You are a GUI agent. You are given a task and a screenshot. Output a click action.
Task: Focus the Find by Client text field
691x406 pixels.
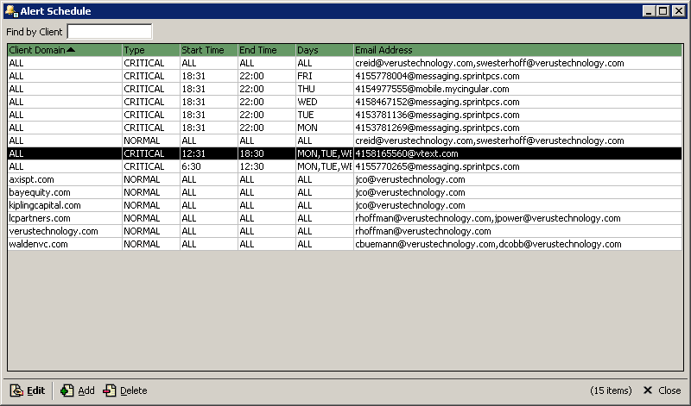[109, 32]
